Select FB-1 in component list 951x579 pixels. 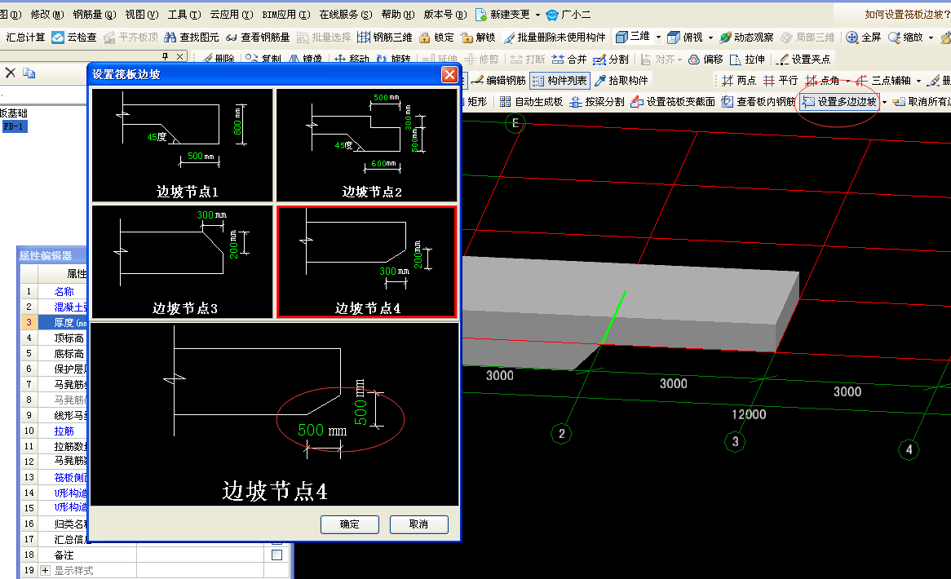click(x=13, y=126)
